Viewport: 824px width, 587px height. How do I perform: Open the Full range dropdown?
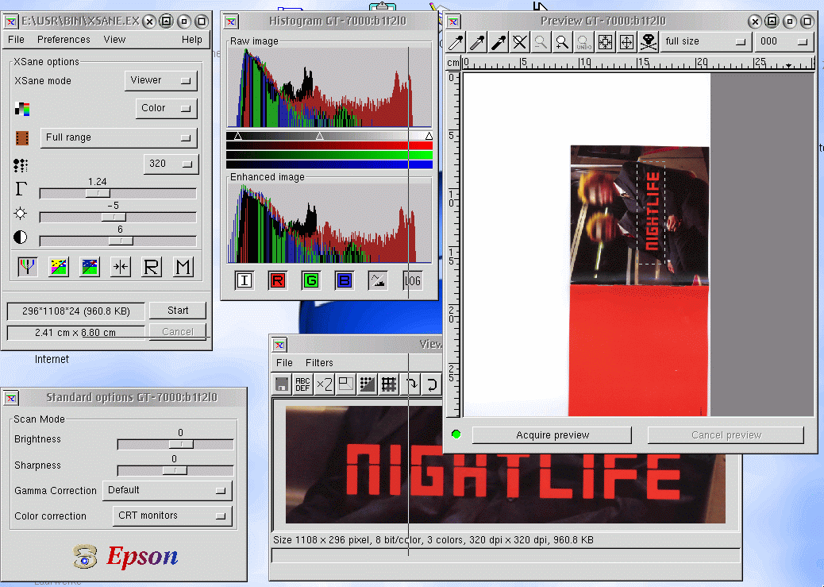[x=119, y=137]
